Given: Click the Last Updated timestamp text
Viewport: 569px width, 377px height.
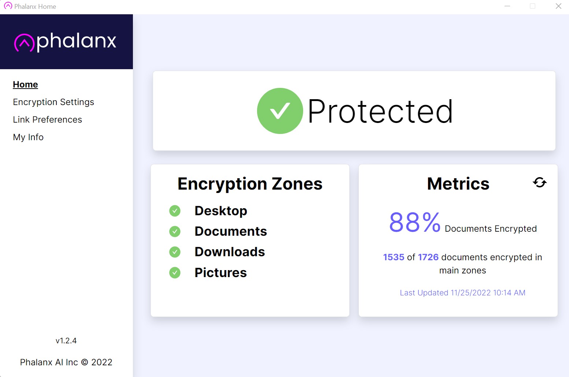Looking at the screenshot, I should point(462,293).
